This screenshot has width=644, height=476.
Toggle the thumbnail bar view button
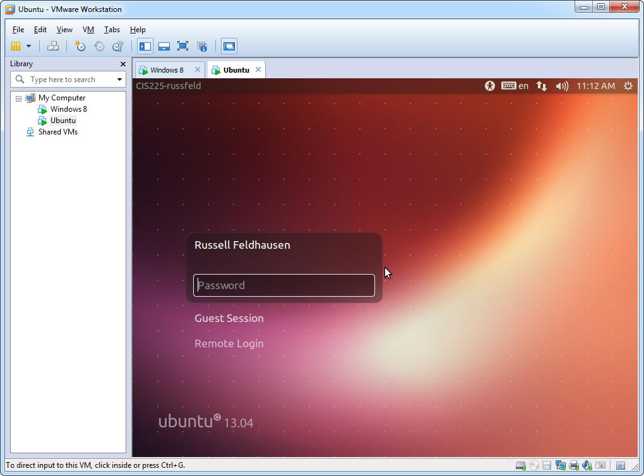(164, 46)
